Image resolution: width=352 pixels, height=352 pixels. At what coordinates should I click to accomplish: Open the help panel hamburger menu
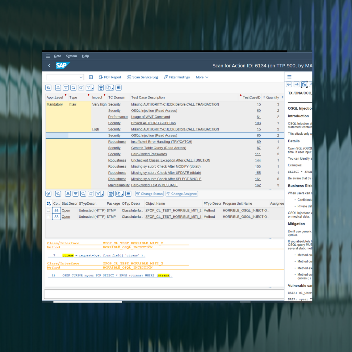click(x=289, y=77)
